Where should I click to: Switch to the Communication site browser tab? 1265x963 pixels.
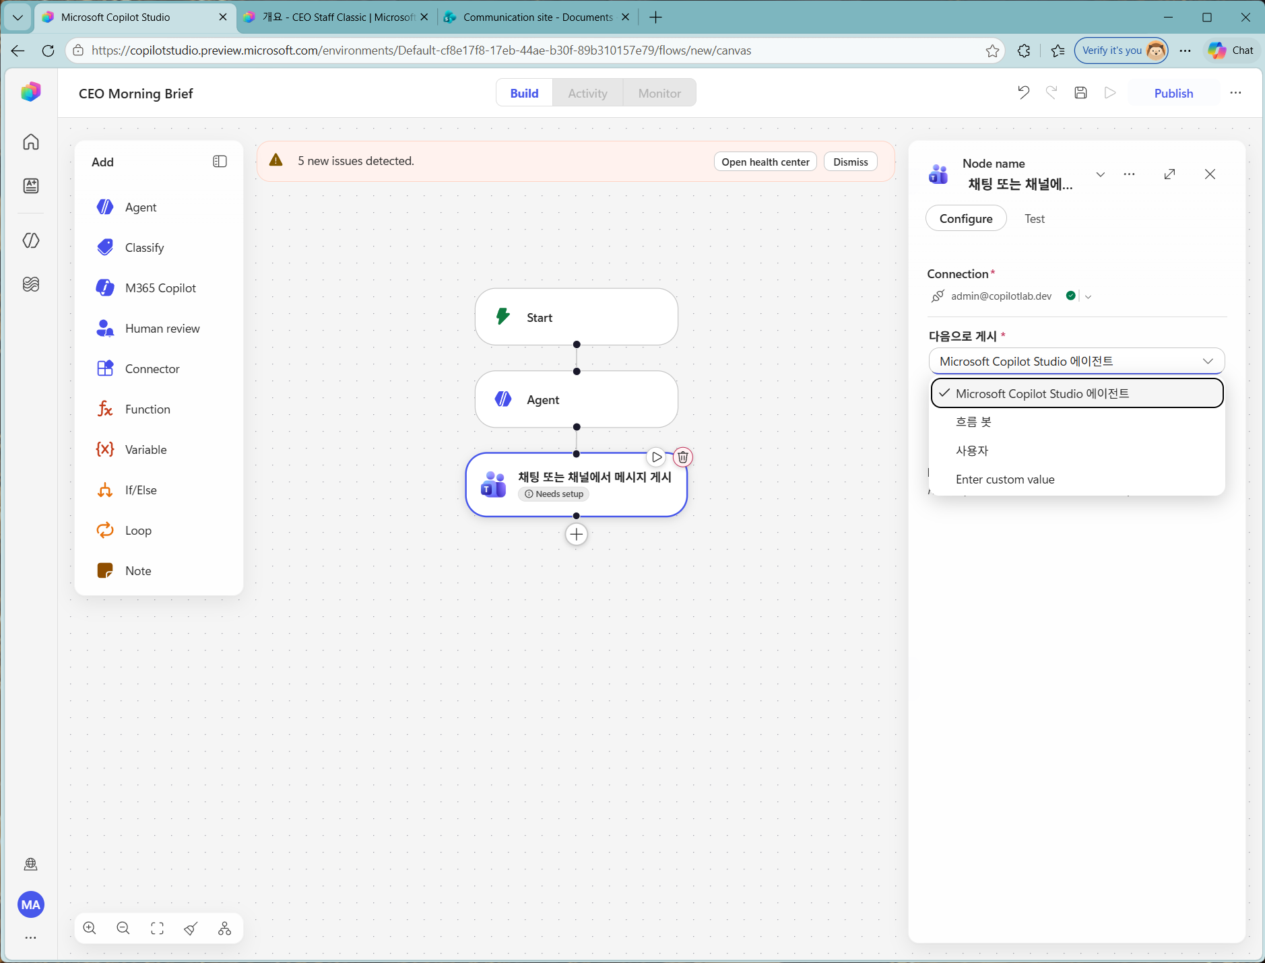[x=538, y=18]
